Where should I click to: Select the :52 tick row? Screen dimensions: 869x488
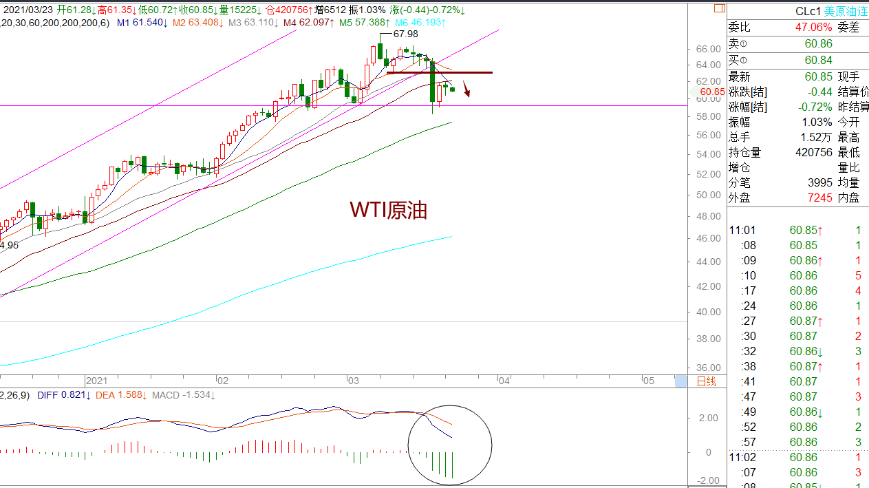click(x=798, y=427)
